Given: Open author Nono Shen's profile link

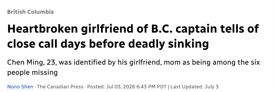Looking at the screenshot, I should coord(20,87).
